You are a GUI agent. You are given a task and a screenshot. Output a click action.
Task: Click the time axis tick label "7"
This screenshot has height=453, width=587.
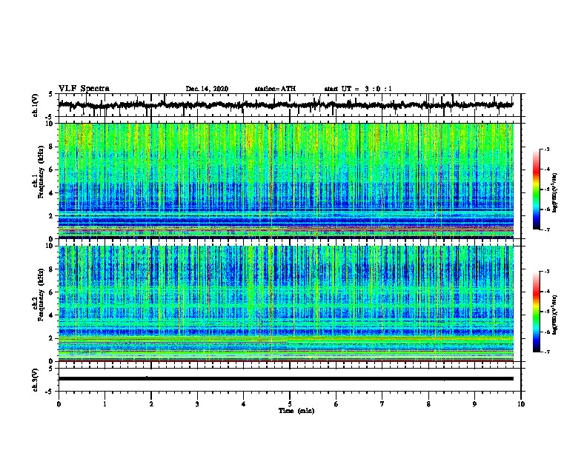(x=382, y=404)
